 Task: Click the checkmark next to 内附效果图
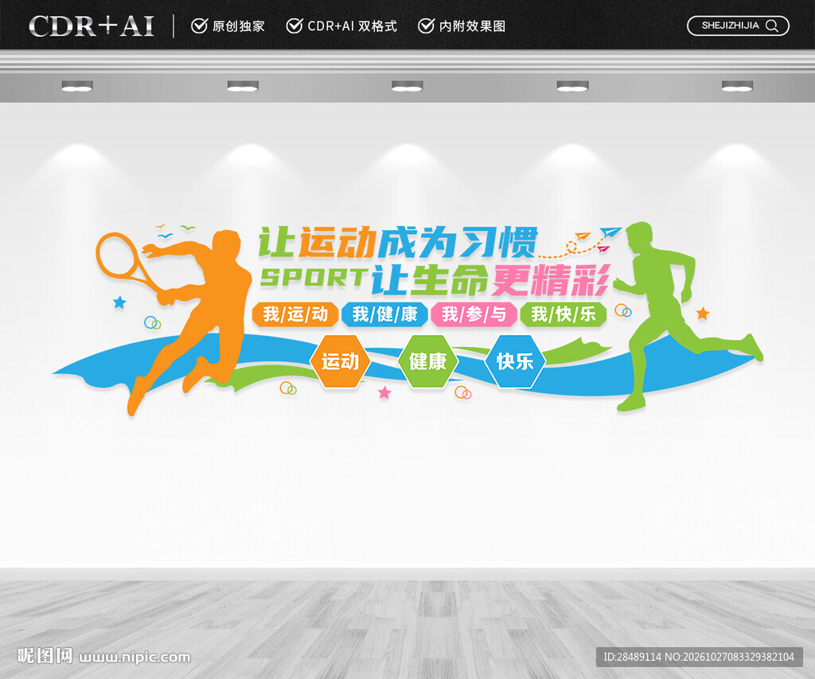[x=426, y=25]
